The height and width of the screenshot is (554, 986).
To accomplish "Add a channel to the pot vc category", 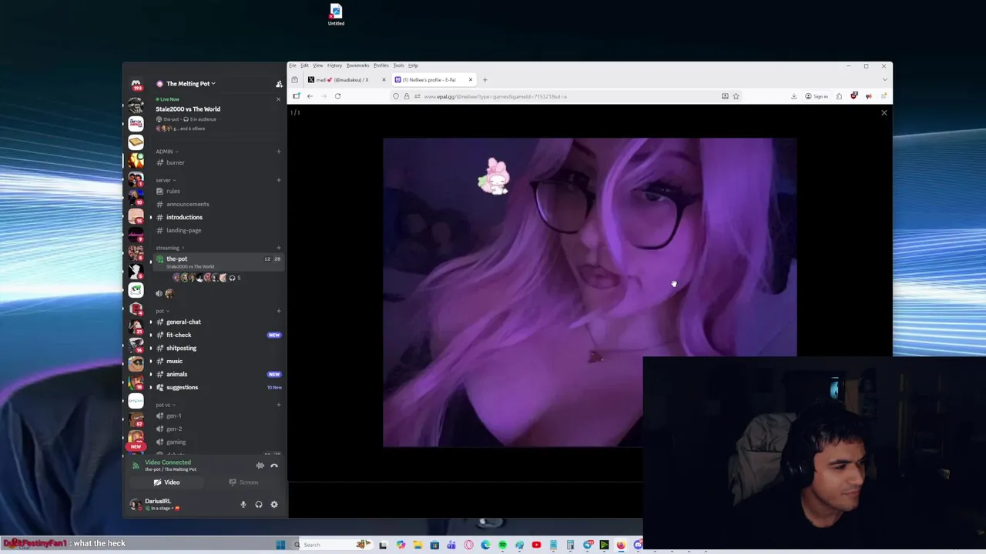I will coord(278,405).
